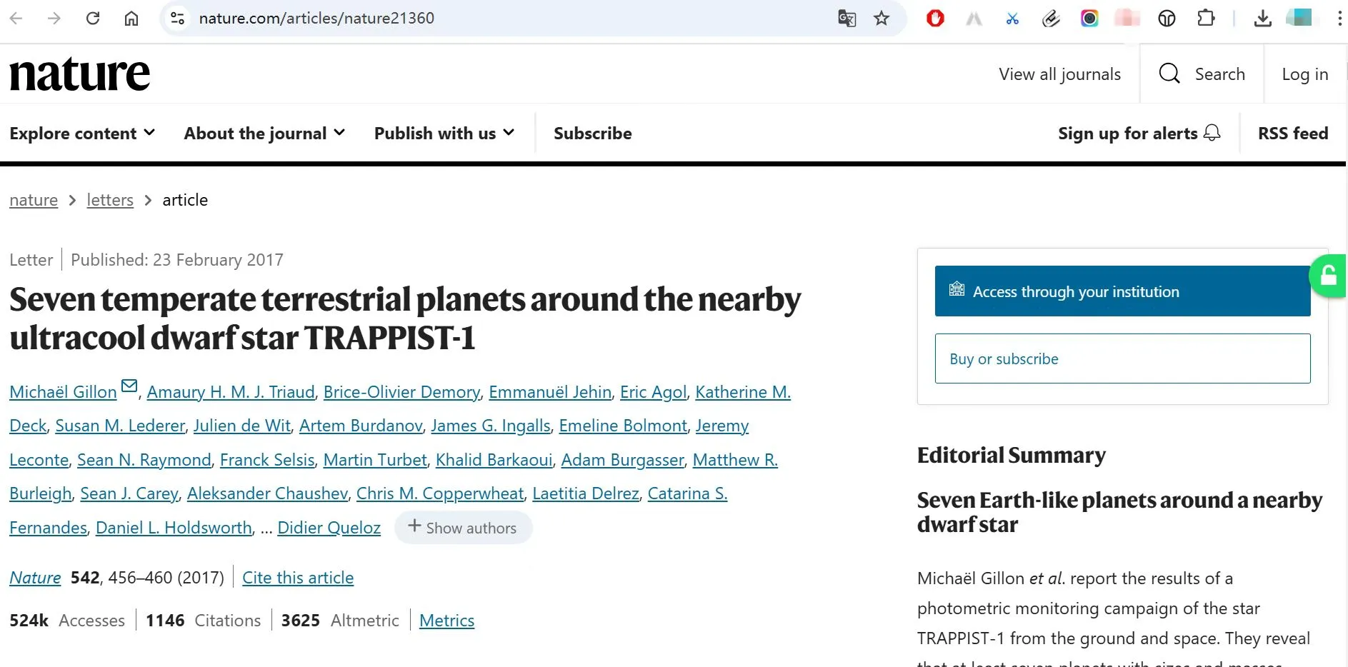
Task: Open the translate page icon
Action: (847, 18)
